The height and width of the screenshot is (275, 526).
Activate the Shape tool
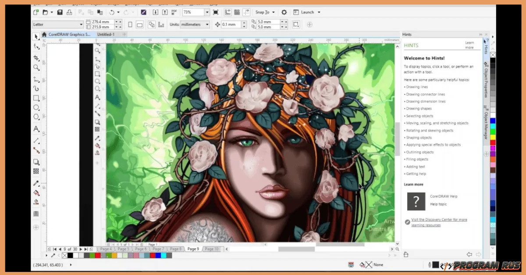tap(36, 46)
